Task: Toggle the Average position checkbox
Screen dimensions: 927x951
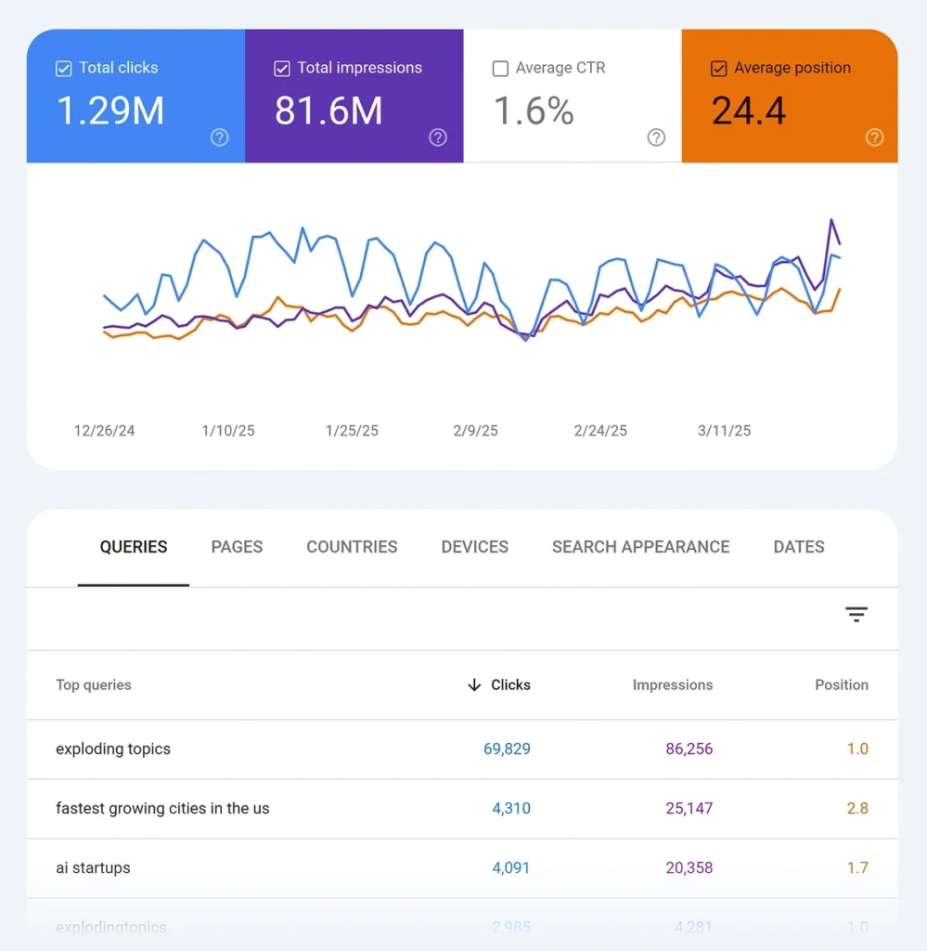Action: [x=718, y=69]
